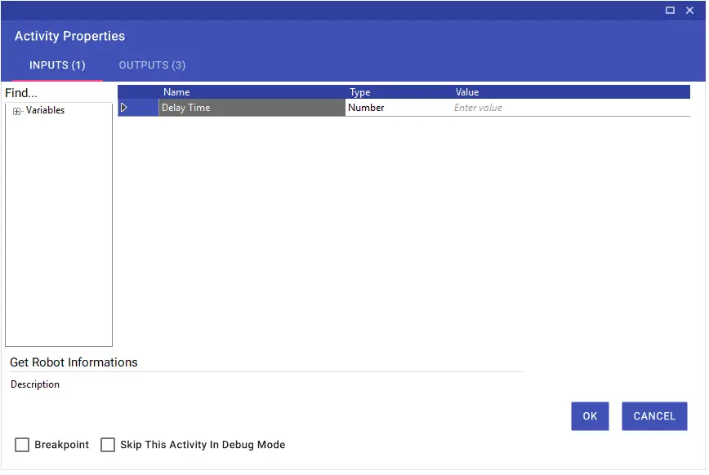Image resolution: width=709 pixels, height=475 pixels.
Task: Select the Delay Time name cell
Action: (x=252, y=108)
